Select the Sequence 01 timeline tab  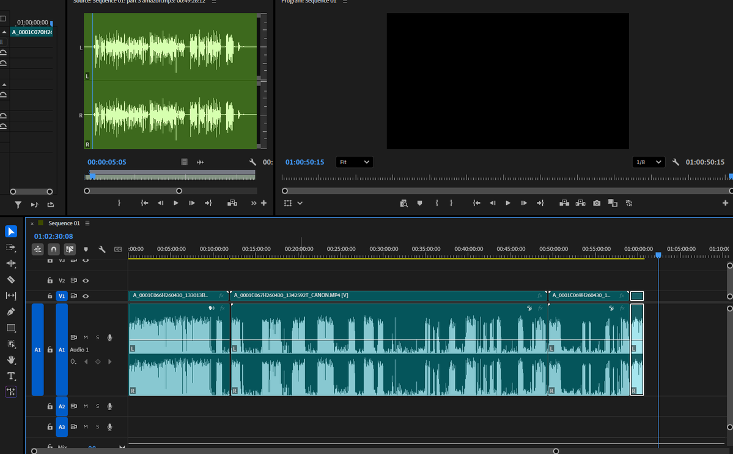[x=64, y=223]
